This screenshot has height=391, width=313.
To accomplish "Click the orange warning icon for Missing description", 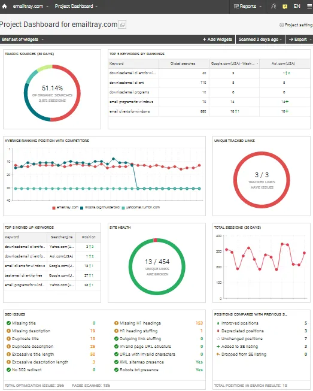I will click(9, 331).
